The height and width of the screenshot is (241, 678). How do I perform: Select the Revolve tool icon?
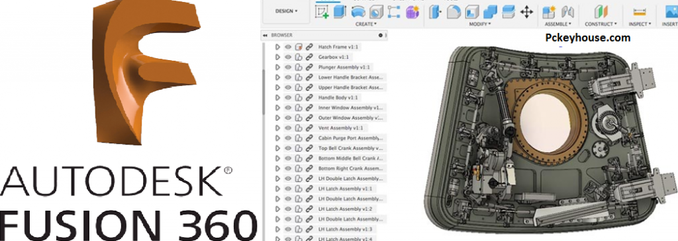(x=358, y=12)
